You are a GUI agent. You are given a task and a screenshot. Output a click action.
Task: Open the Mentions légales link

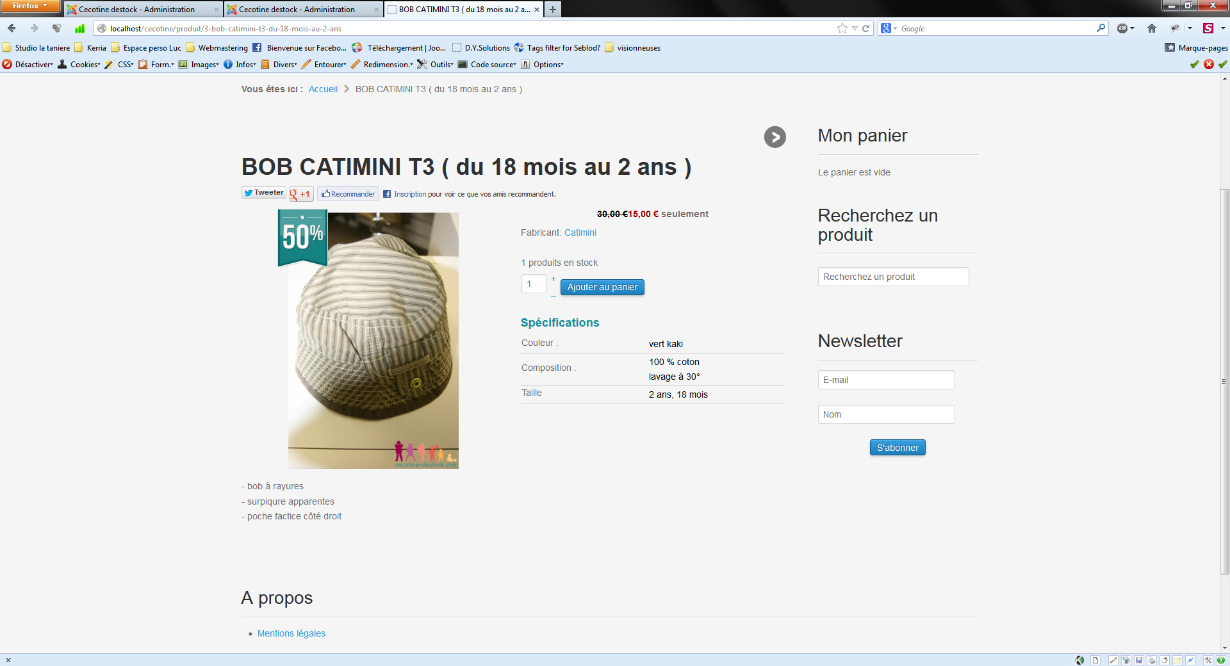tap(291, 633)
